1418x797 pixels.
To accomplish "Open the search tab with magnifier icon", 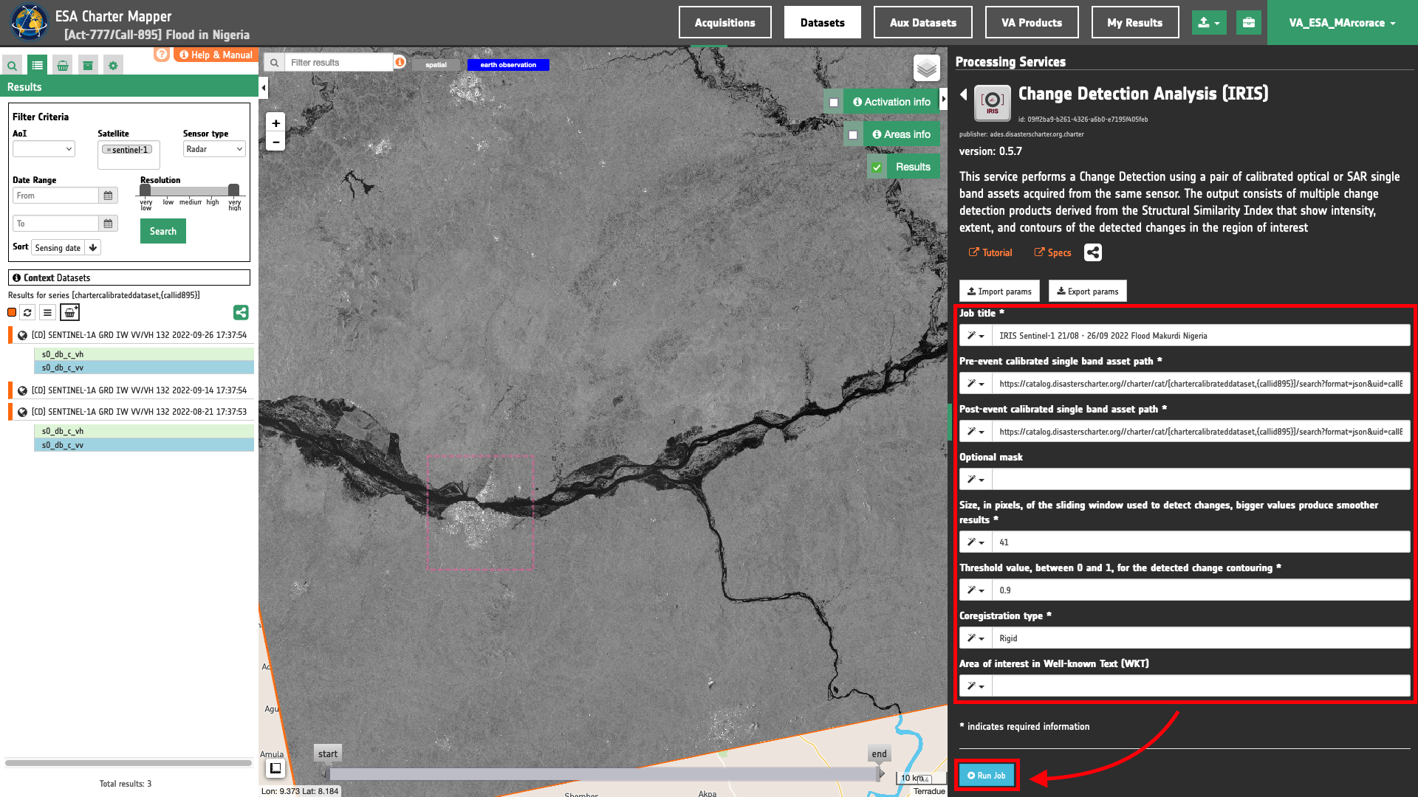I will (x=12, y=66).
